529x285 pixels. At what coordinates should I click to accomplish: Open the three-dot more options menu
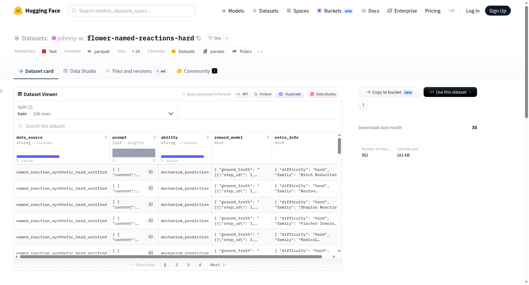pos(363,105)
